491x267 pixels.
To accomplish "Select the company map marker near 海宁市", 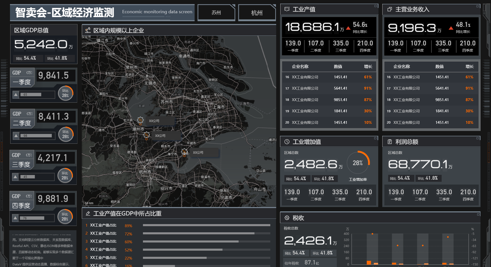I will 184,152.
